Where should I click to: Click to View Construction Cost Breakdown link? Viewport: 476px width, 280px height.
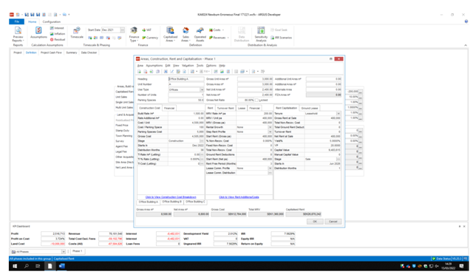(171, 197)
